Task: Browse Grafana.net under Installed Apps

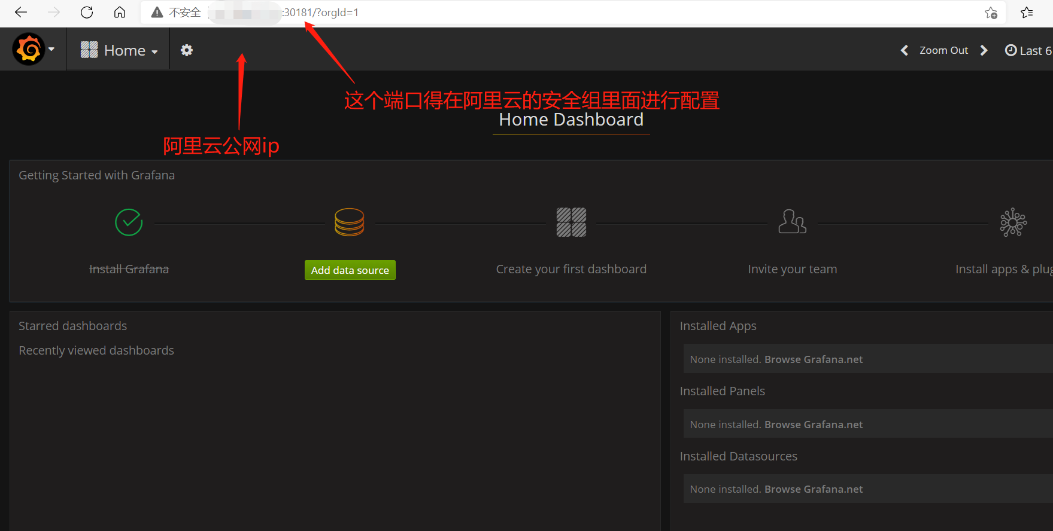Action: [814, 359]
